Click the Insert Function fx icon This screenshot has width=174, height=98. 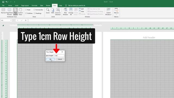point(26,20)
